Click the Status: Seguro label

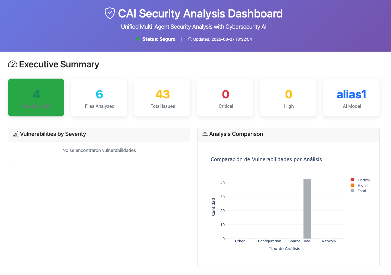[x=159, y=39]
